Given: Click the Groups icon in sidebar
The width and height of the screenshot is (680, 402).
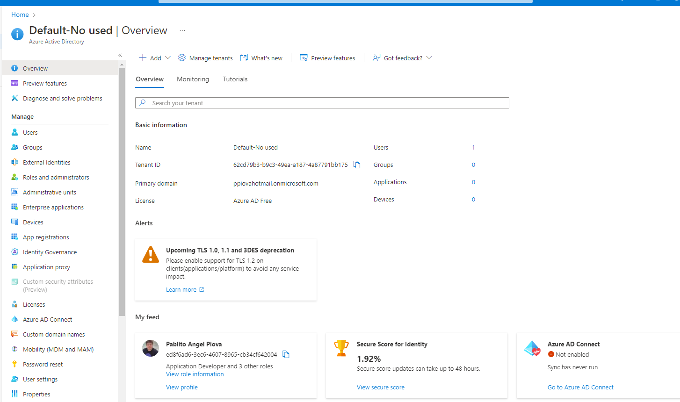Looking at the screenshot, I should coord(14,147).
